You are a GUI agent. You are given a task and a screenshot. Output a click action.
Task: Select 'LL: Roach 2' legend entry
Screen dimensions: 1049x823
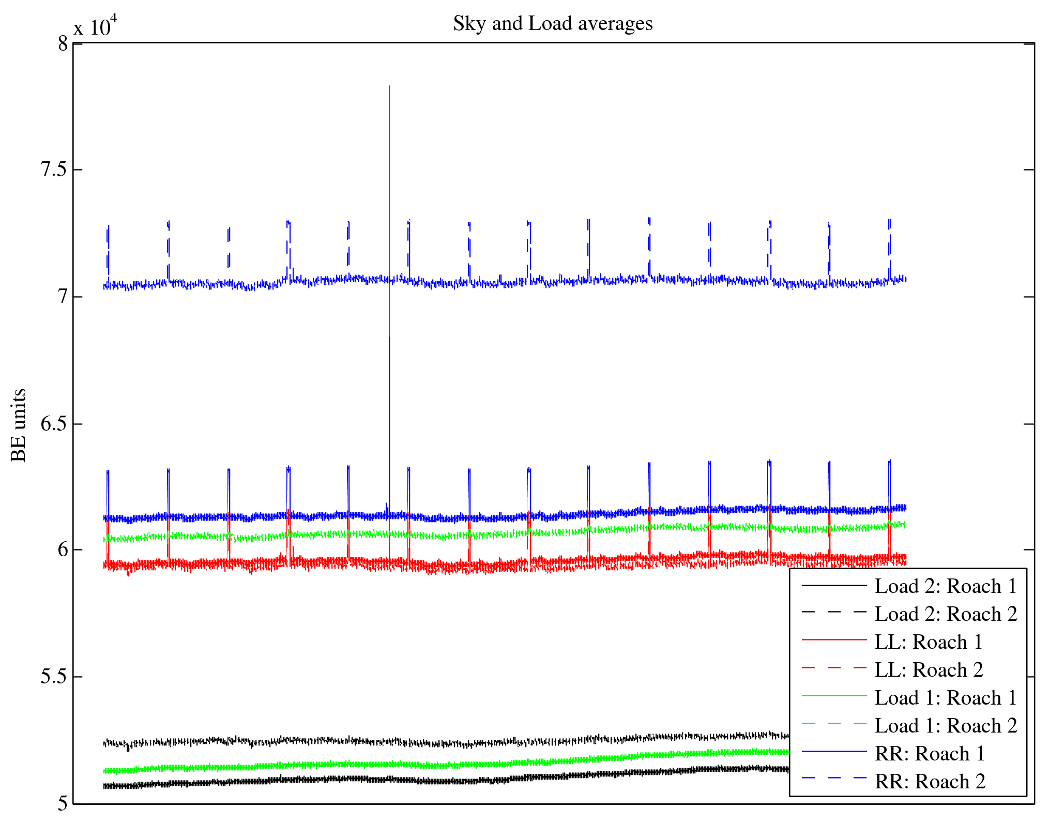(x=928, y=670)
